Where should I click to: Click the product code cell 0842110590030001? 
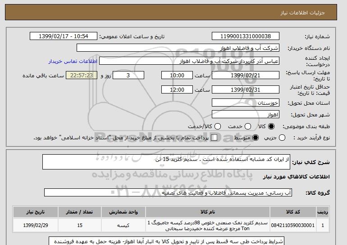click(293, 225)
